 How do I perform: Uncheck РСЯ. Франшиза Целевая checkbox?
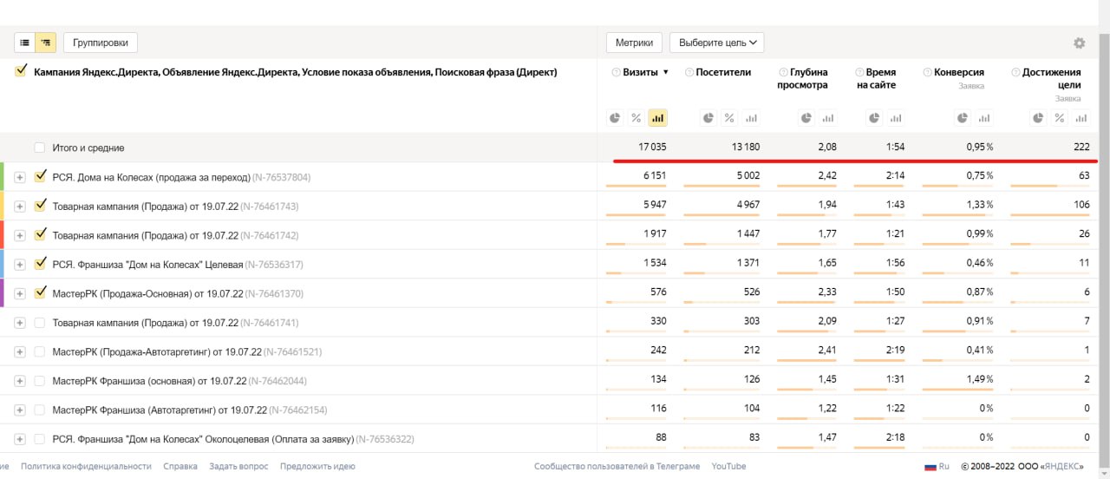[40, 264]
